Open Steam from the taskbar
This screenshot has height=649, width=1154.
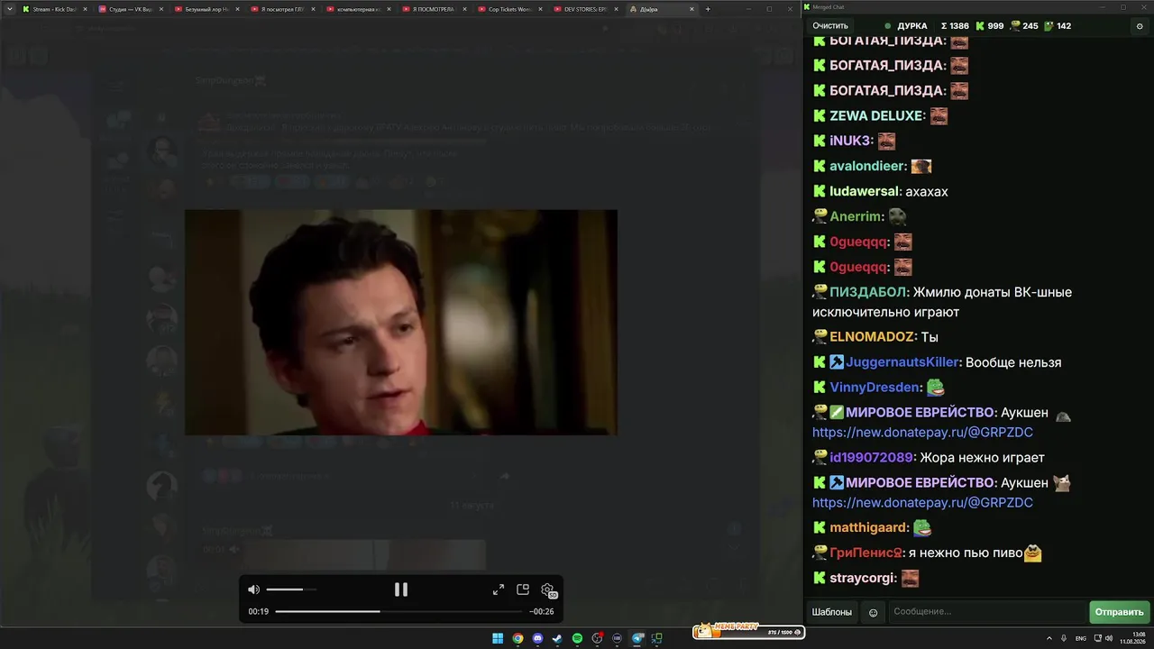tap(557, 639)
